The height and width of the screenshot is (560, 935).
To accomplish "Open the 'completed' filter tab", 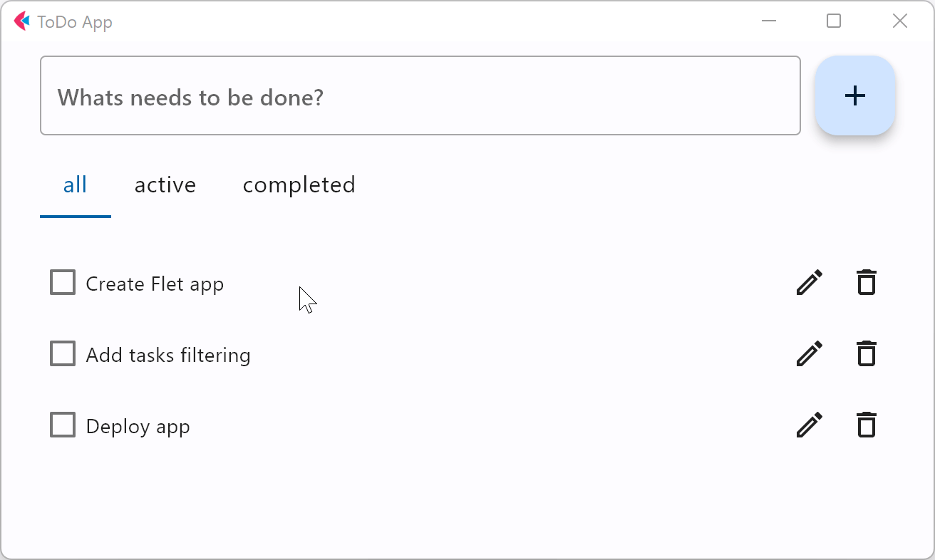I will [299, 185].
